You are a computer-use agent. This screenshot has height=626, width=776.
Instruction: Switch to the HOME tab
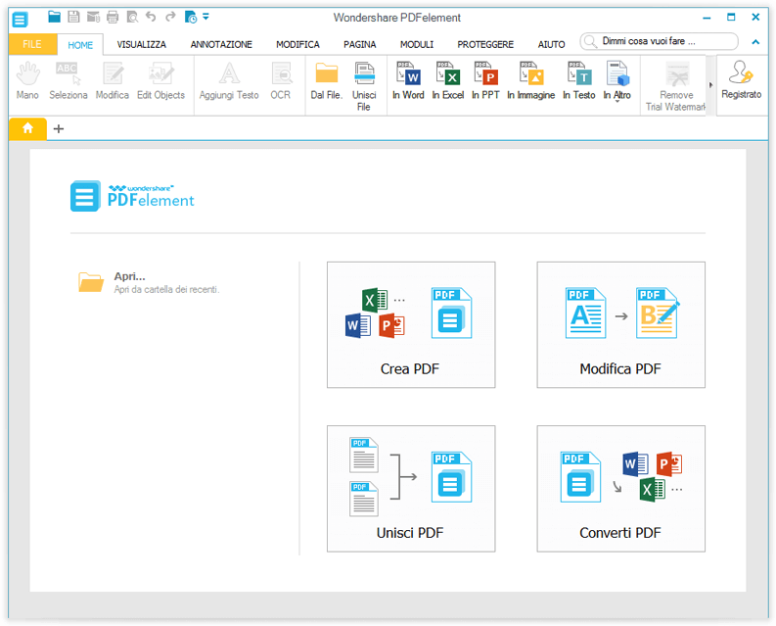coord(80,45)
